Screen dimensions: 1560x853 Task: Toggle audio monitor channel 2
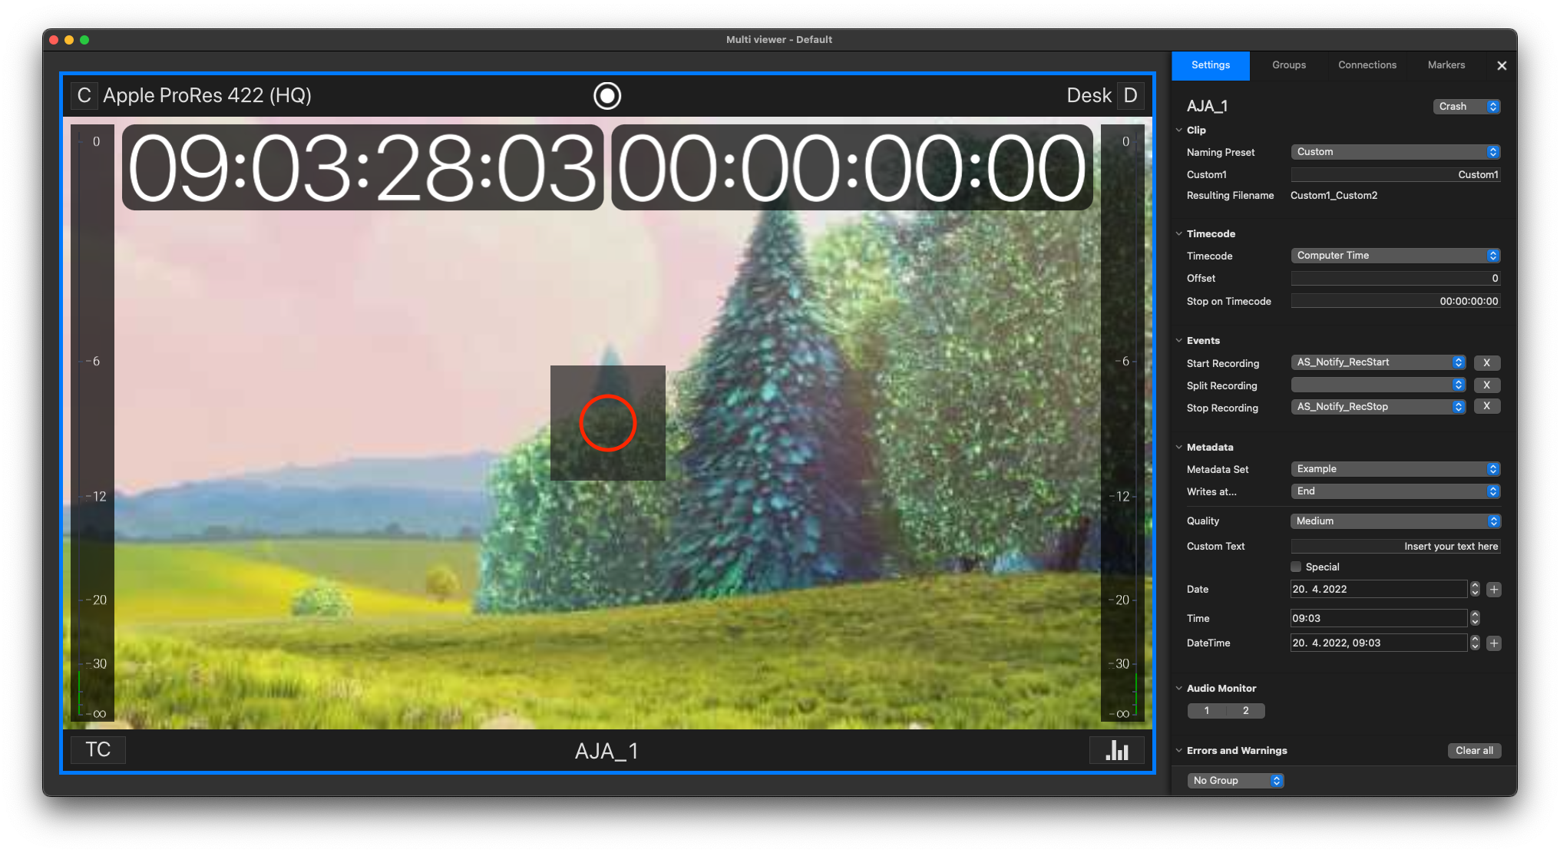click(1245, 710)
